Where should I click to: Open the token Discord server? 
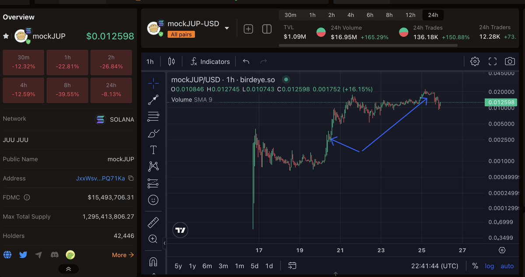click(54, 255)
